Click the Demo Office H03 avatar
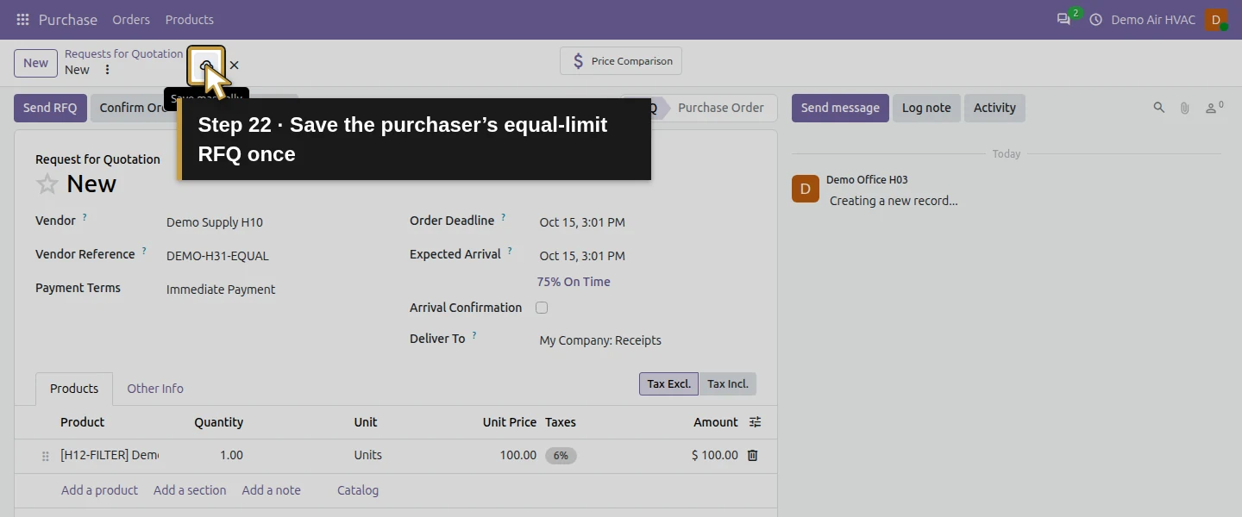The height and width of the screenshot is (517, 1242). (x=806, y=189)
